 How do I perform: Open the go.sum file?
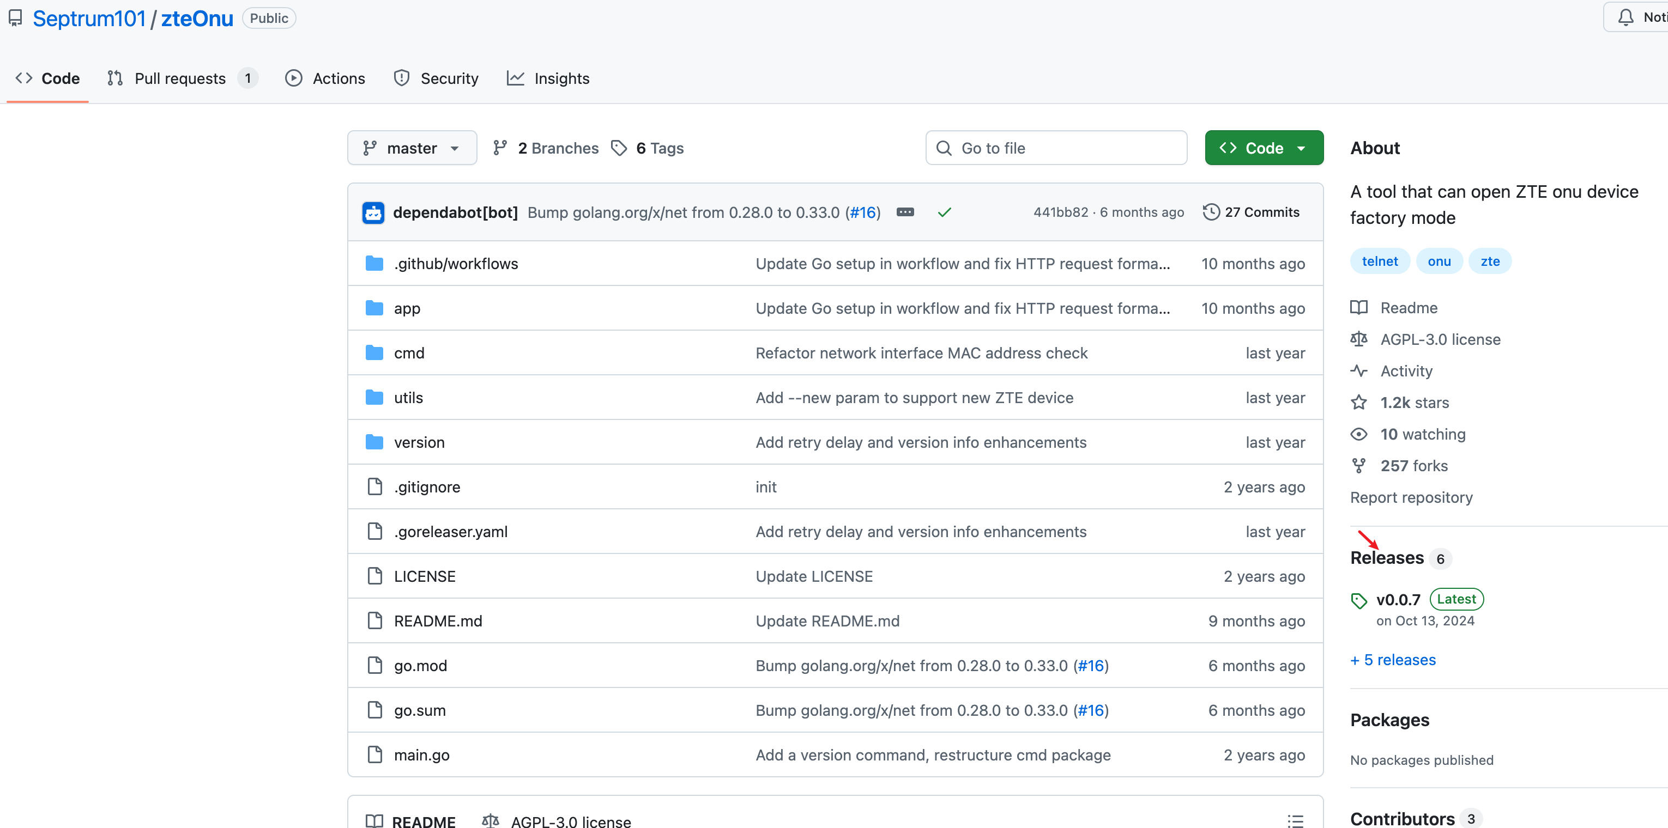(x=420, y=710)
